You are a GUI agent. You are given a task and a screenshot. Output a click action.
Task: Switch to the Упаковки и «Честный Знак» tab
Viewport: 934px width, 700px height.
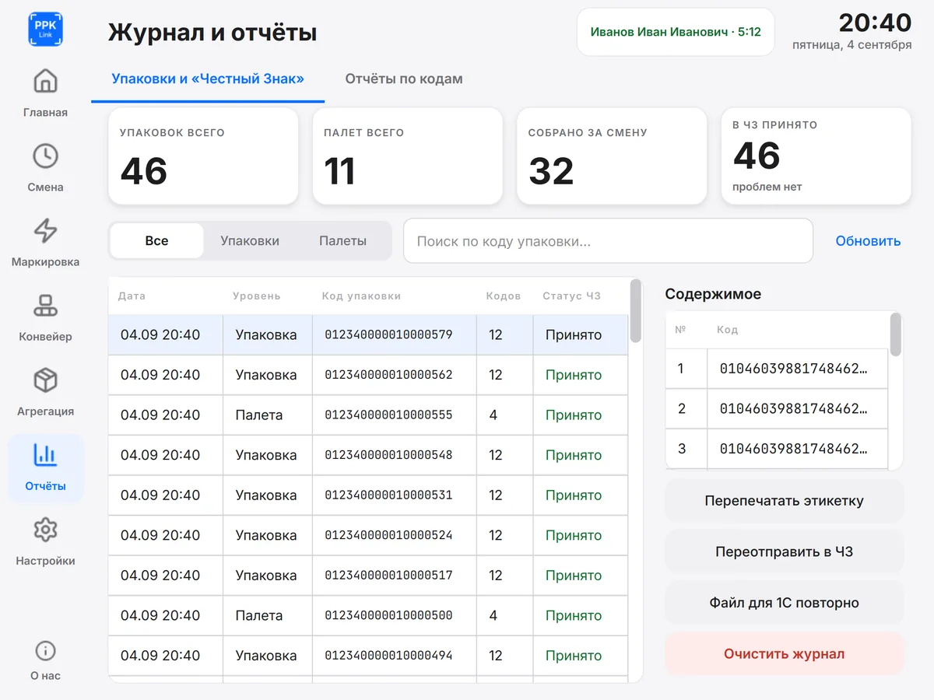(x=208, y=79)
